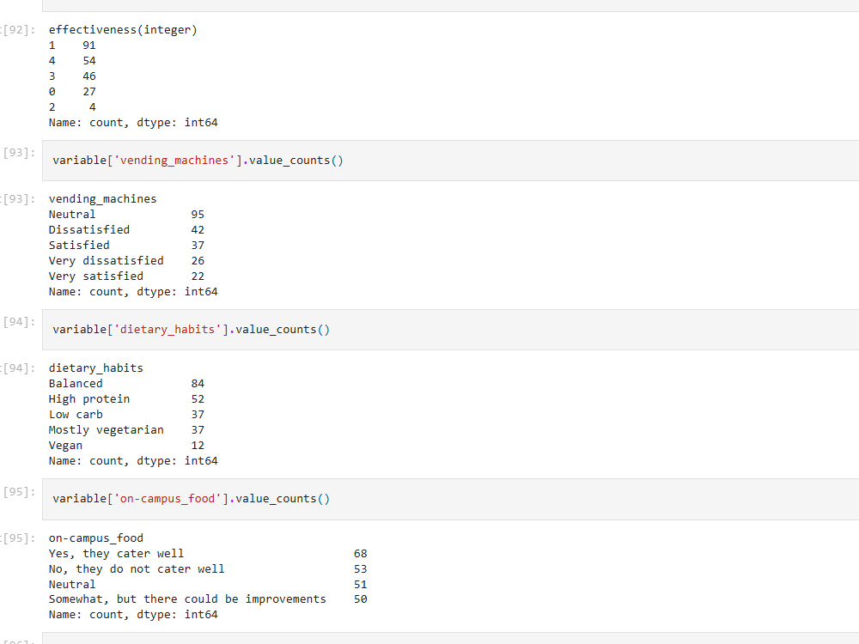Click the High protein row label
859x644 pixels.
[89, 399]
